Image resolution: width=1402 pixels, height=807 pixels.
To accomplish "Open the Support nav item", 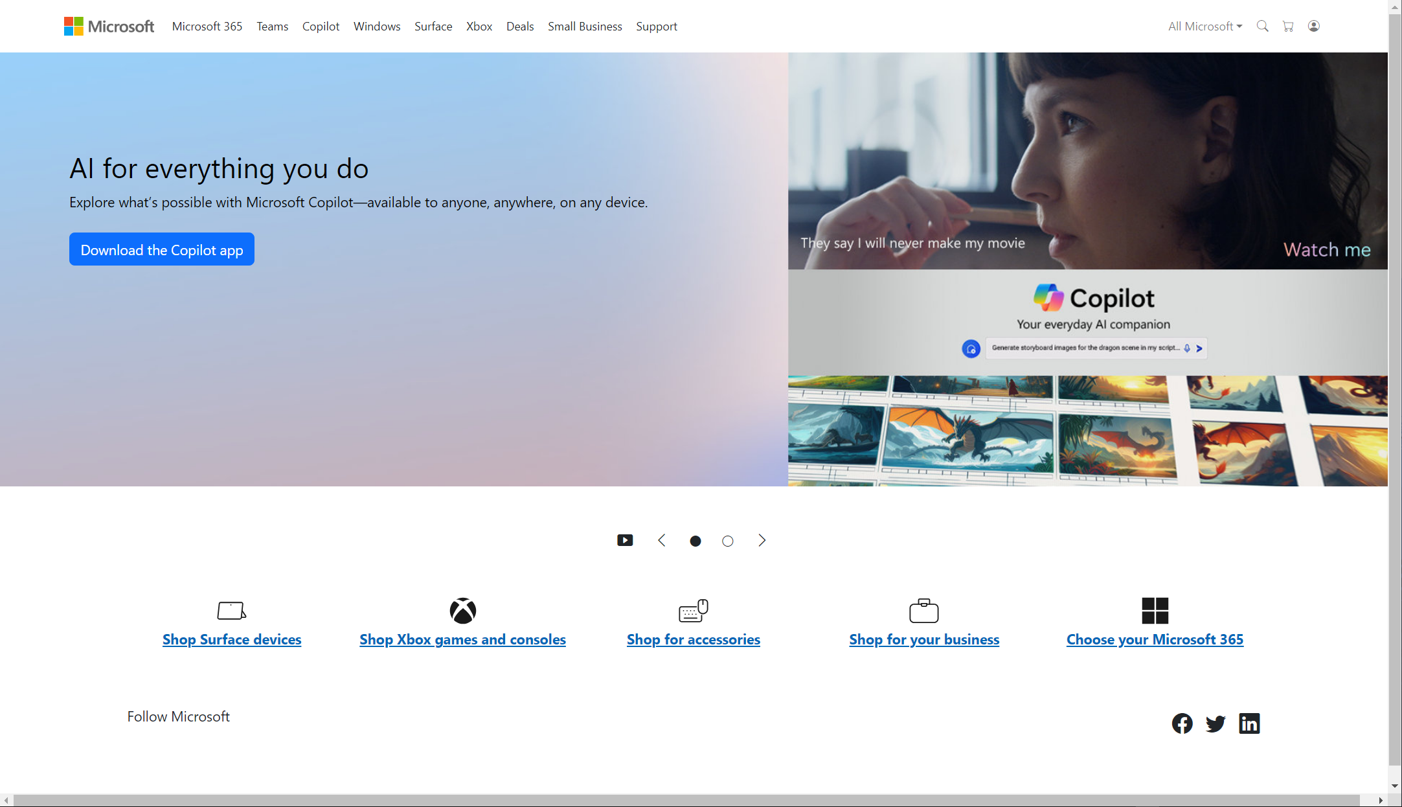I will coord(657,27).
